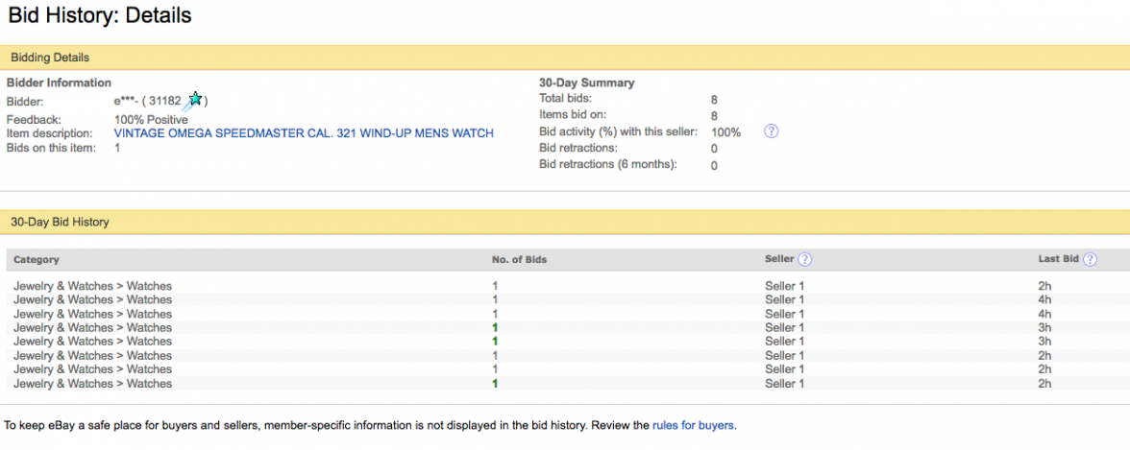Click the Bidder Information heading
Screen dimensions: 1130x450
click(59, 83)
